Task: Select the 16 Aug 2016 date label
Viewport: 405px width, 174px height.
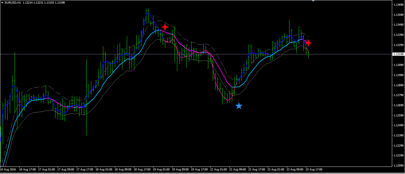Action: [x=8, y=170]
